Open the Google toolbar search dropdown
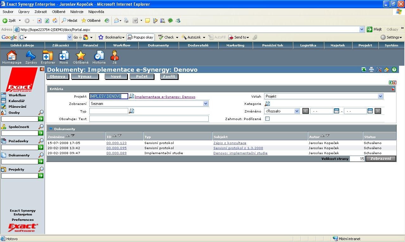405x242 pixels. point(70,37)
